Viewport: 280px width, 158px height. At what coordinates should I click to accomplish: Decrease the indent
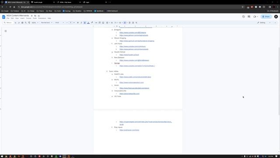(x=129, y=23)
